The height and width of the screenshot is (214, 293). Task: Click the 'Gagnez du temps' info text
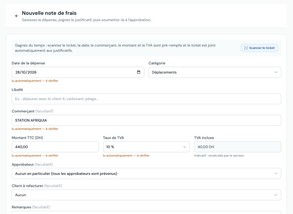[x=115, y=48]
